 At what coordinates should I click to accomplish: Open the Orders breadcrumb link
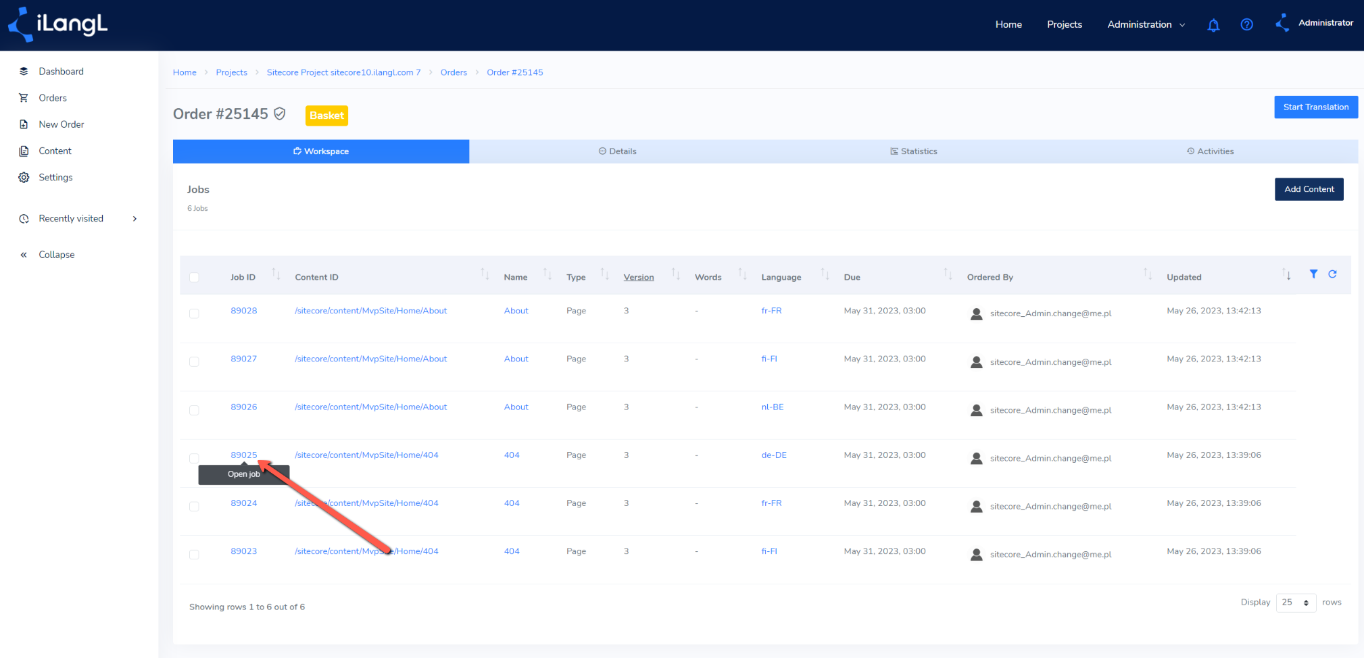[x=454, y=72]
